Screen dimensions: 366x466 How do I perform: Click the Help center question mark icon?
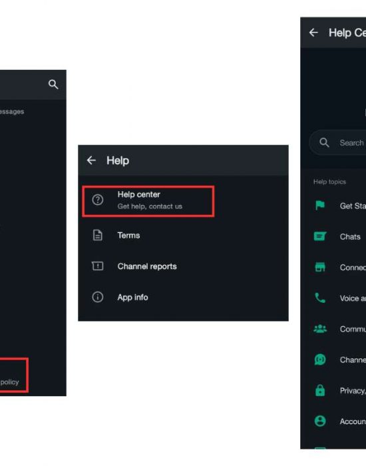[97, 200]
